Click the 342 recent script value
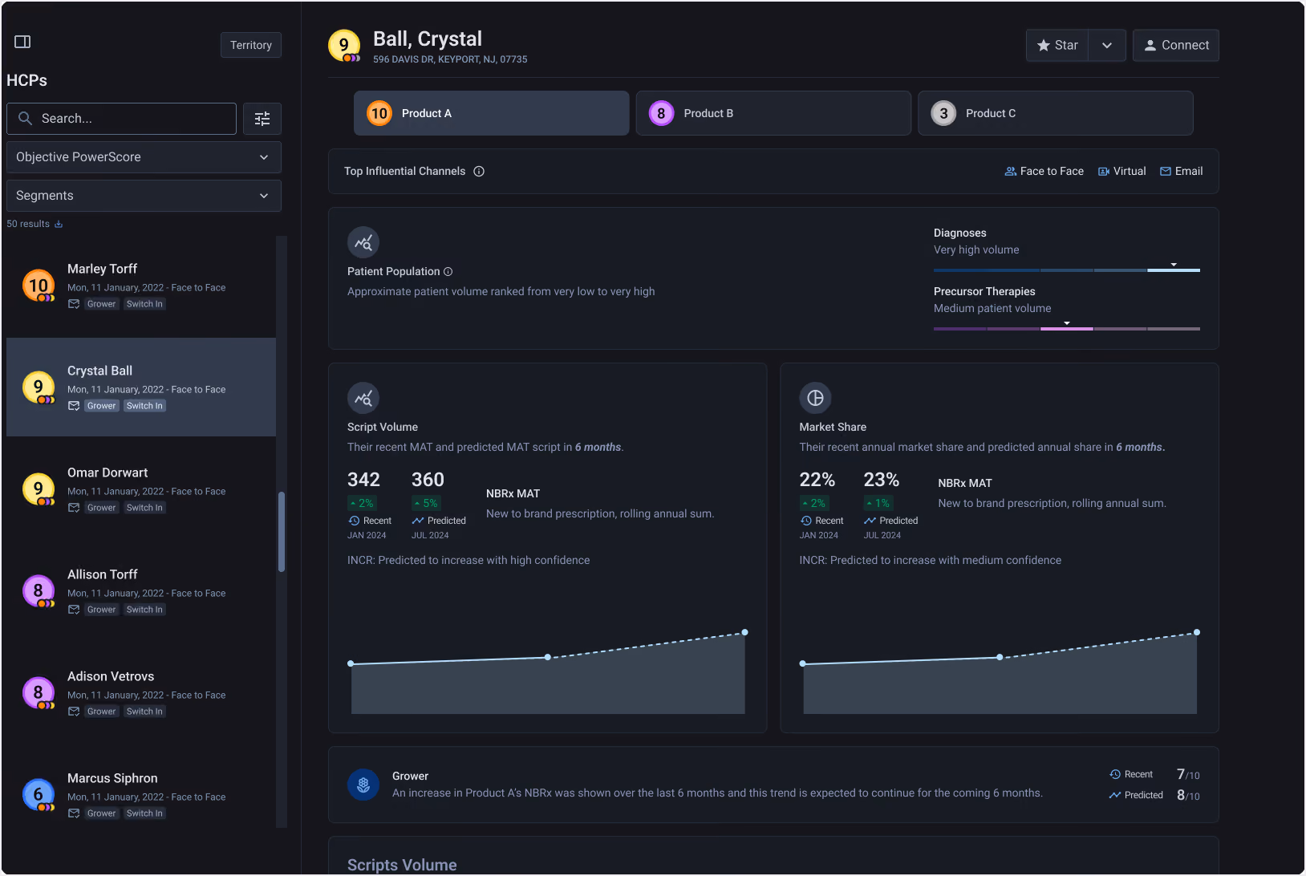1306x876 pixels. coord(363,480)
